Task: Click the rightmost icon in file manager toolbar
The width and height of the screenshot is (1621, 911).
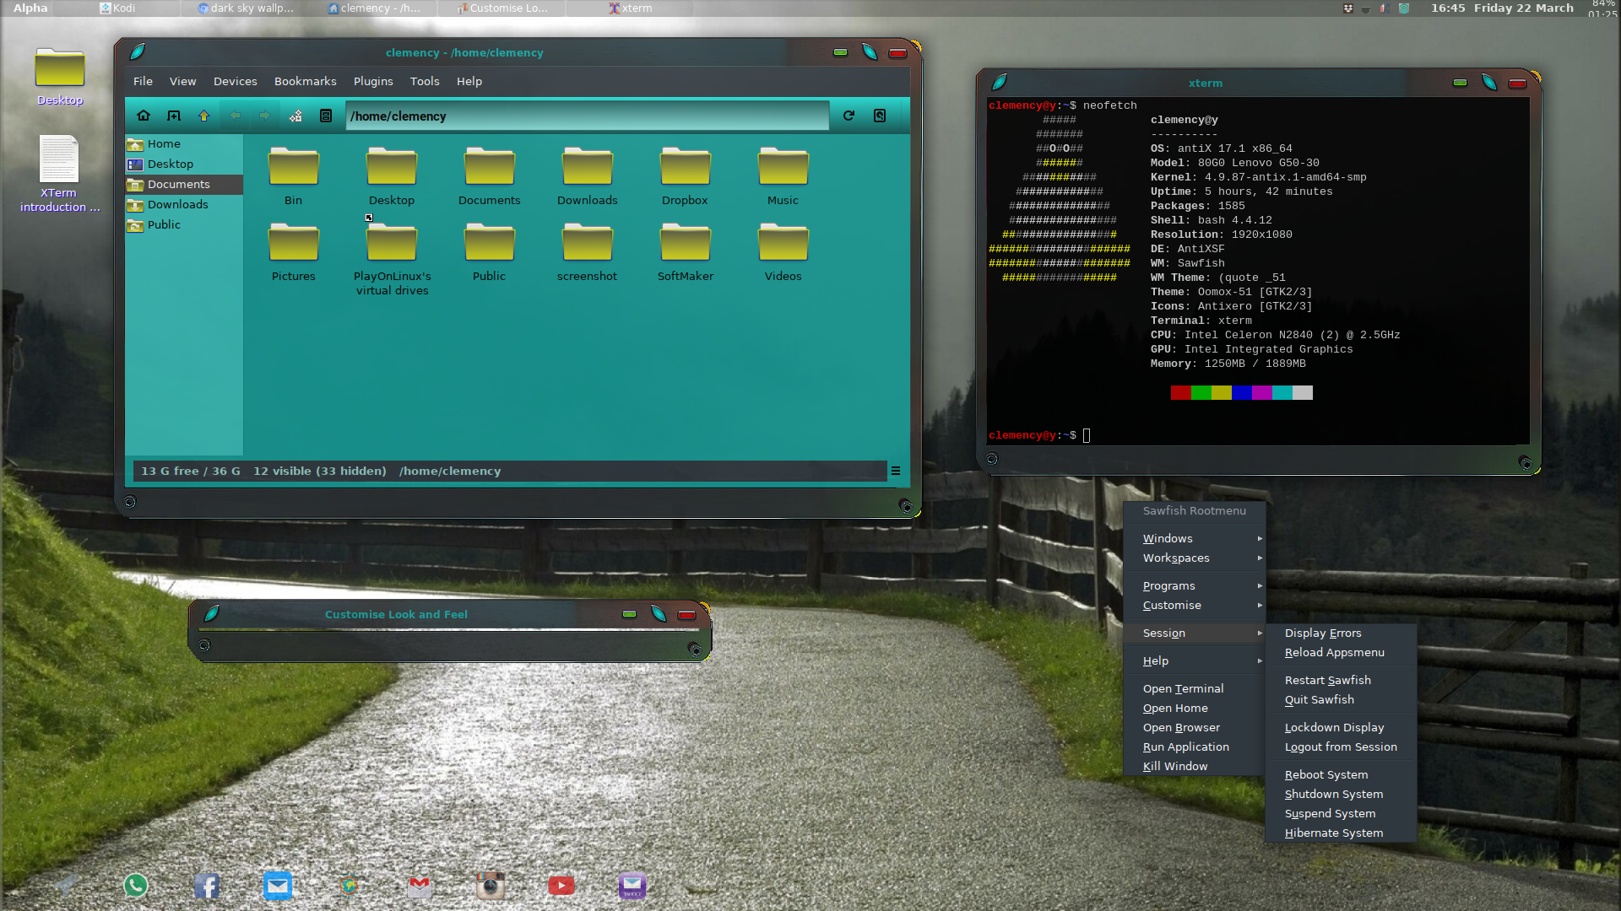Action: click(x=880, y=116)
